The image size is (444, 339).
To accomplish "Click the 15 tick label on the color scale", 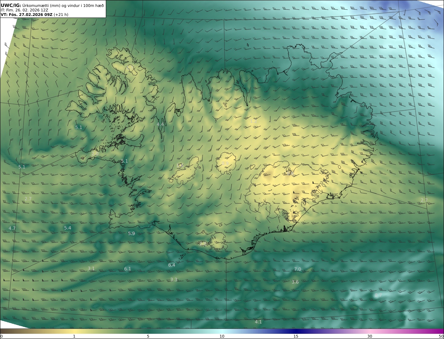I will (x=296, y=336).
